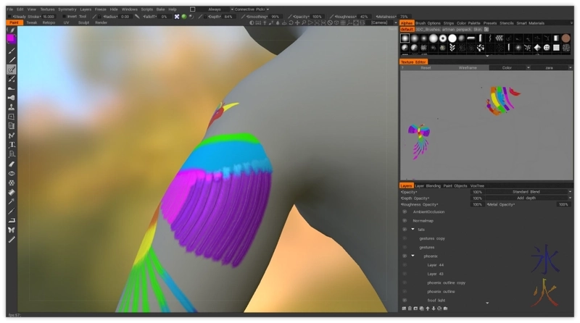
Task: Click the first icon in layers bottom toolbar
Action: click(403, 309)
